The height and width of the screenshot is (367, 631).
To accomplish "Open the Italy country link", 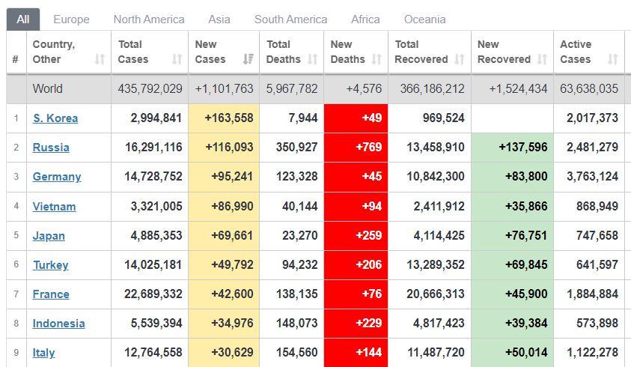I will click(43, 353).
